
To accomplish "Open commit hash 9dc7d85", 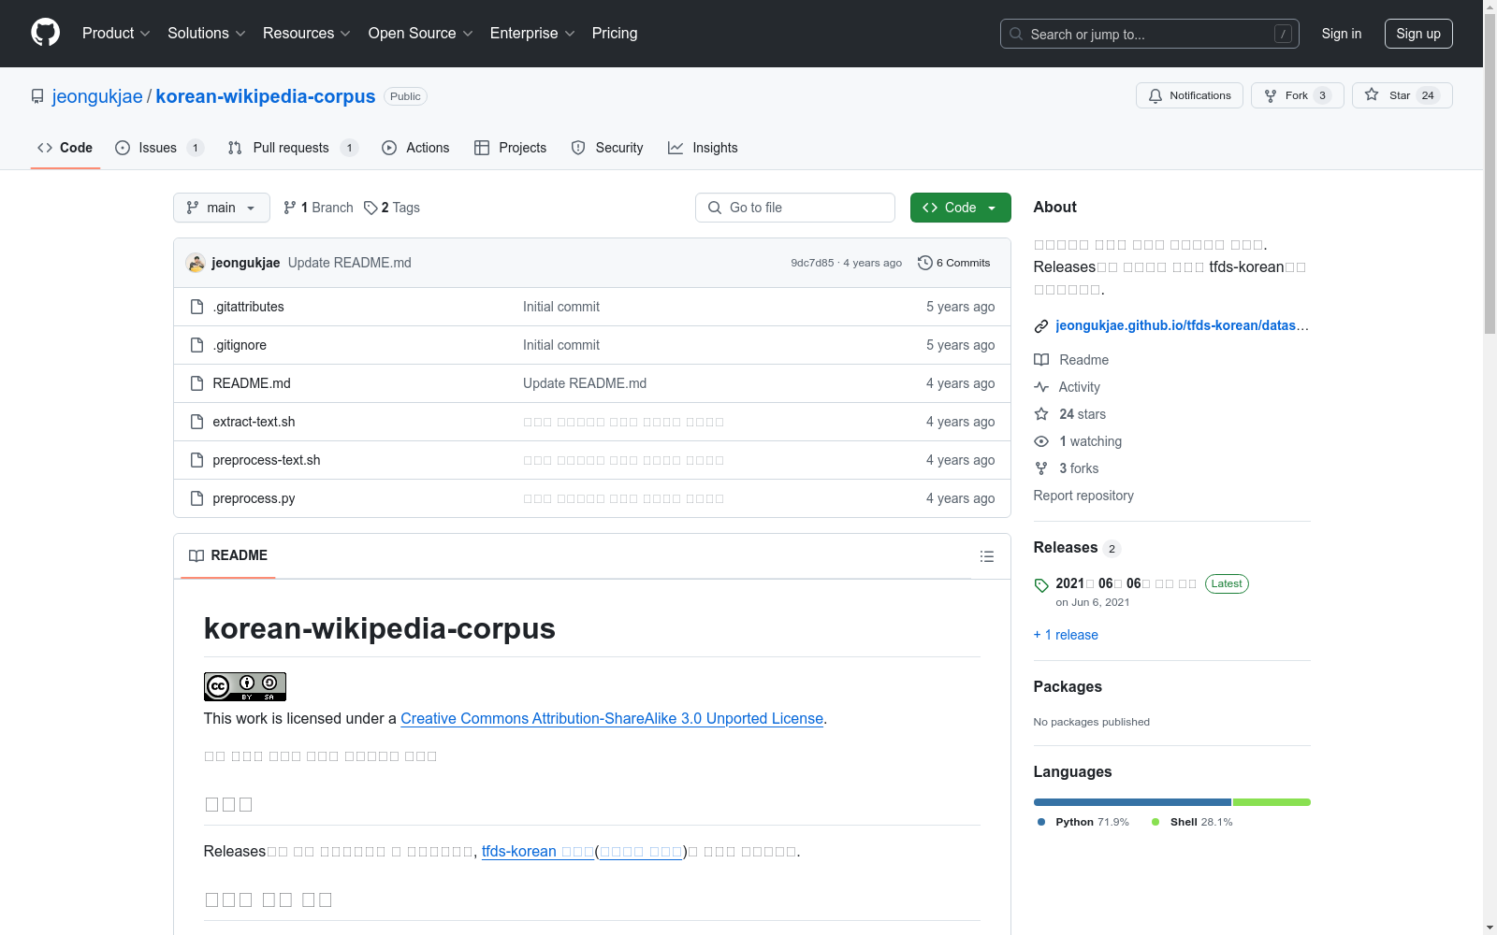I will (x=812, y=263).
